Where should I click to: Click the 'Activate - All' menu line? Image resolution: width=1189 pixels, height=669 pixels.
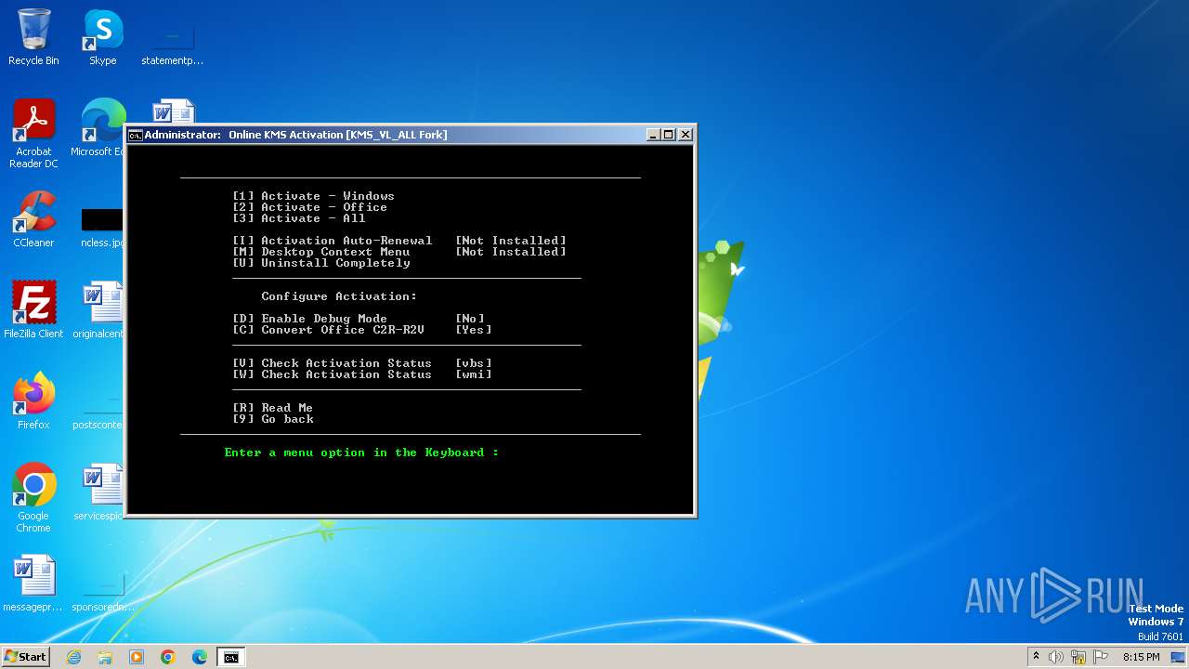point(298,218)
